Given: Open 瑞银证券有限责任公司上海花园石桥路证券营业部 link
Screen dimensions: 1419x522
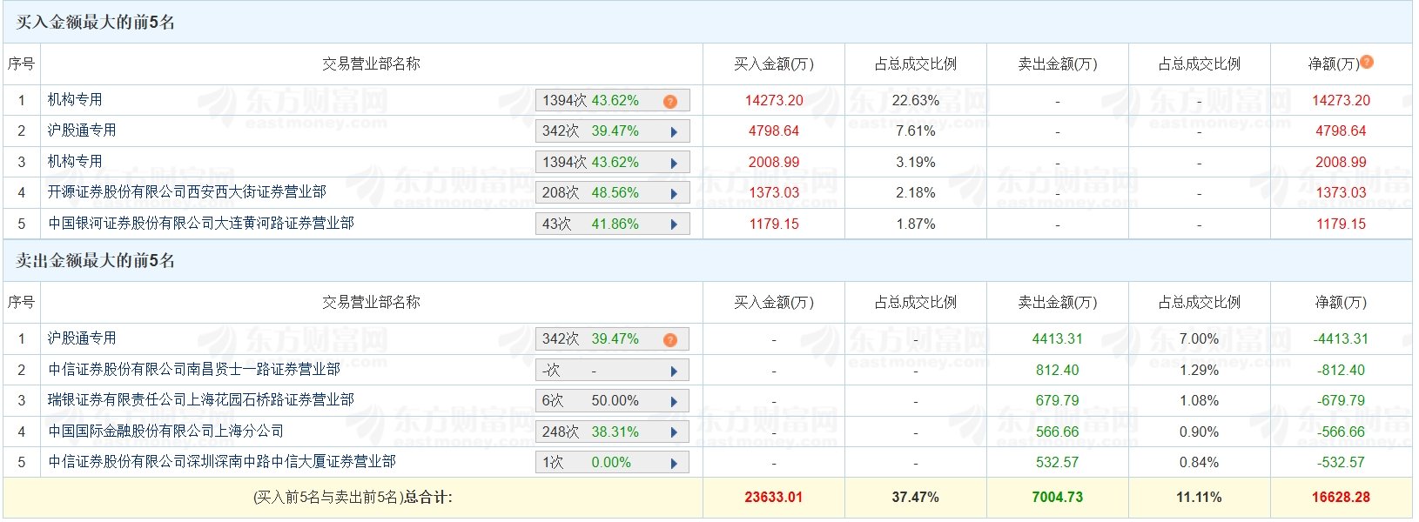Looking at the screenshot, I should [201, 400].
